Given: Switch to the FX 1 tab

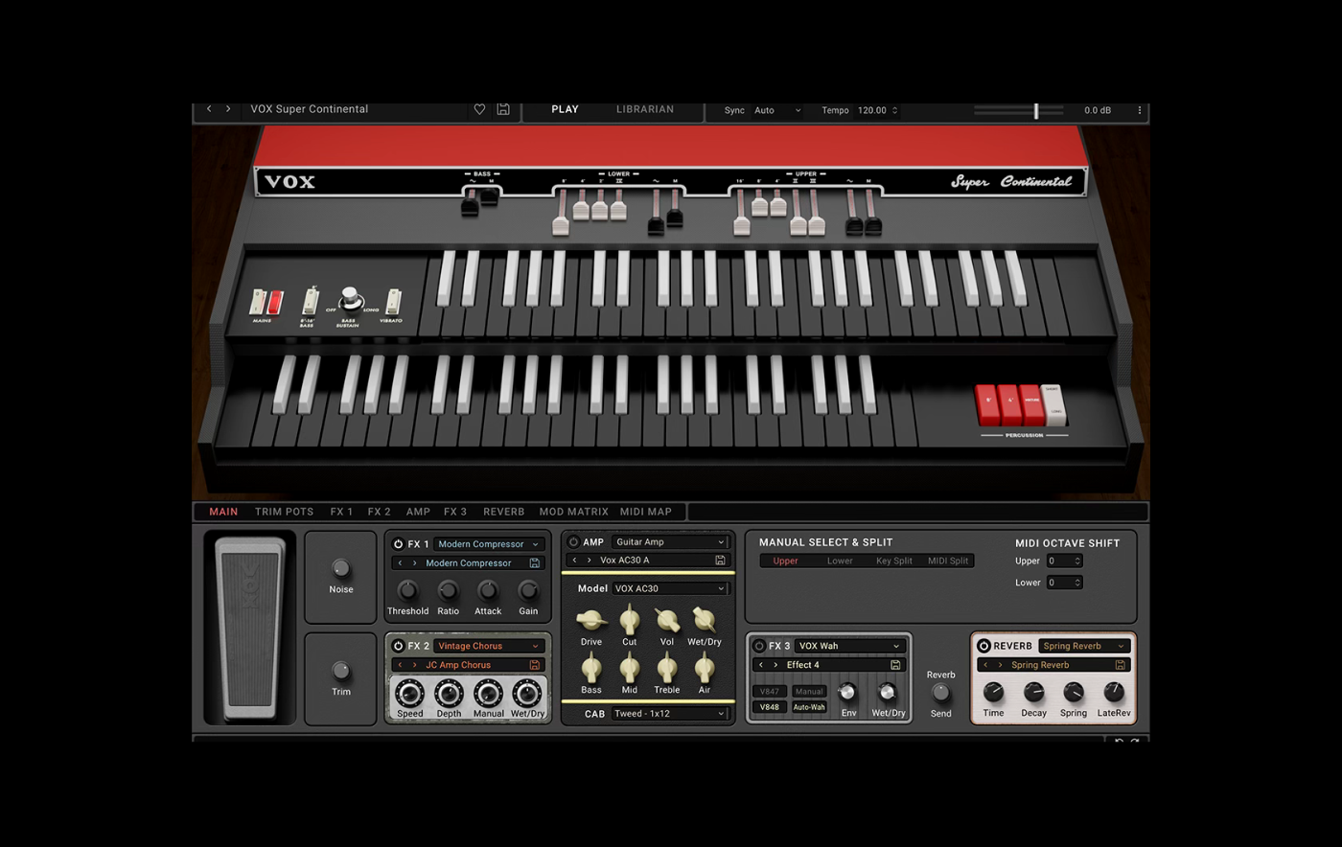Looking at the screenshot, I should tap(341, 512).
